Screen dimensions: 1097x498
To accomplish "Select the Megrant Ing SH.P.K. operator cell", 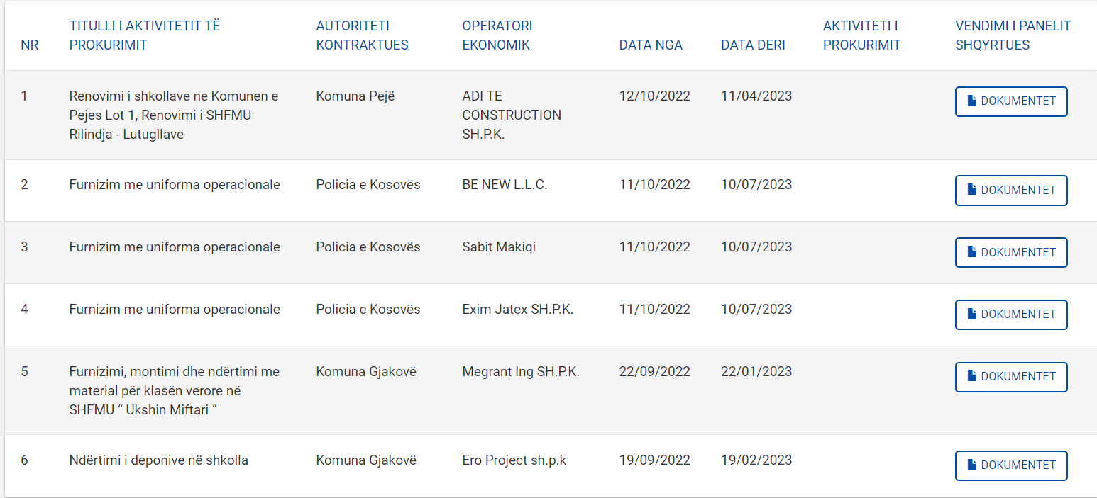I will point(521,371).
